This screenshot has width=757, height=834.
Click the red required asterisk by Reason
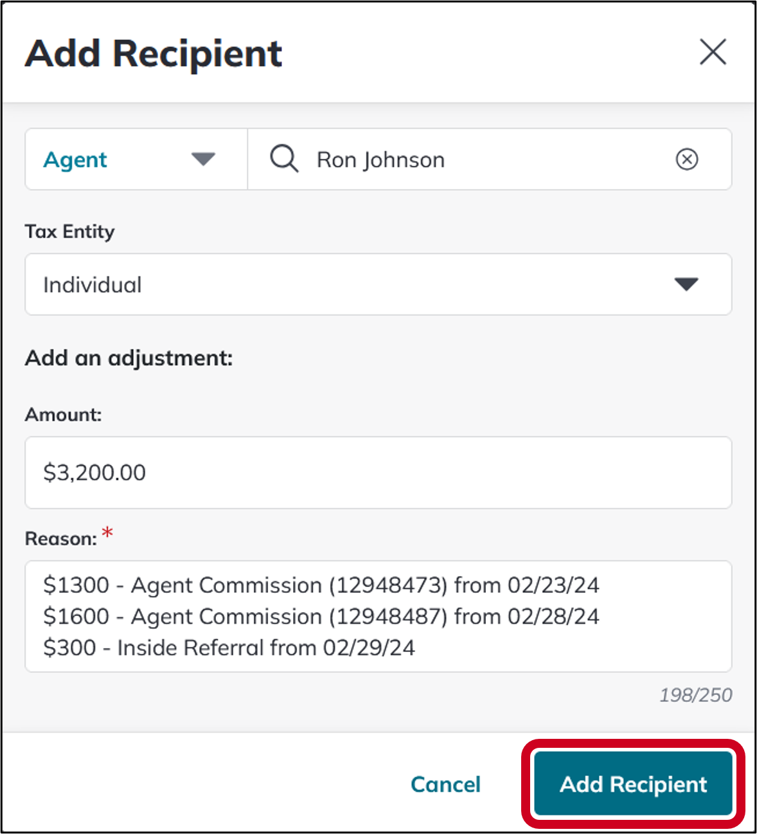pyautogui.click(x=107, y=532)
